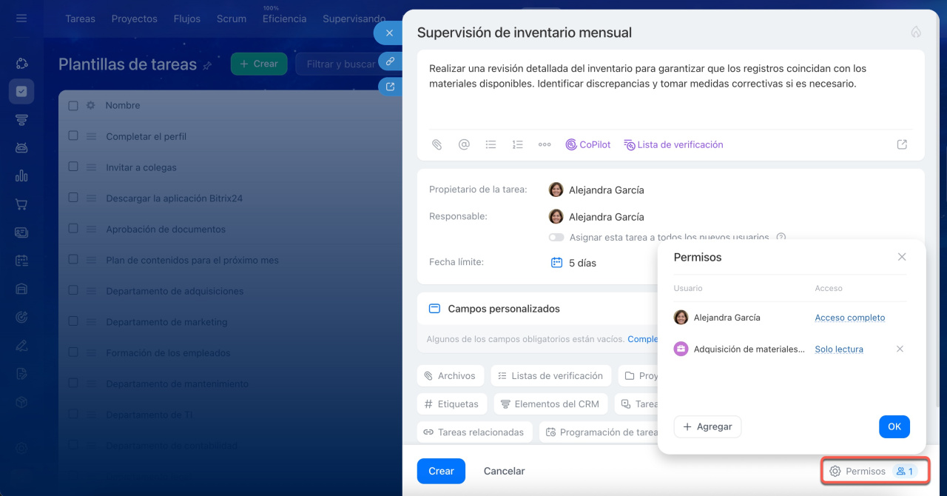
Task: Check the box for Aprobación de documentos
Action: 73,229
